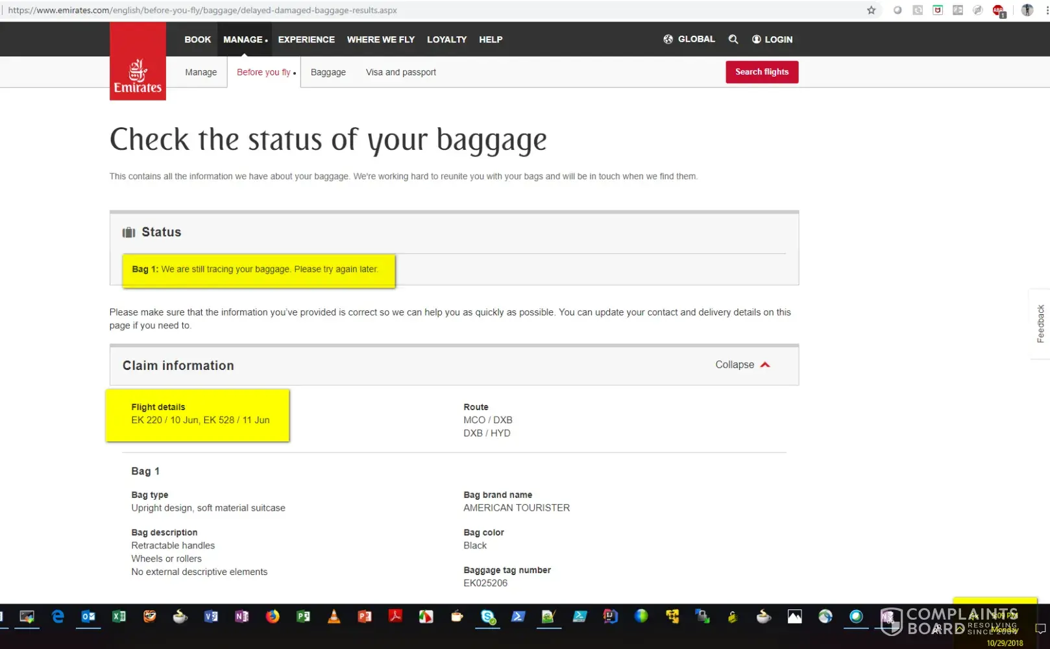The height and width of the screenshot is (649, 1050).
Task: Click the red Pocket-style extension icon
Action: click(938, 10)
